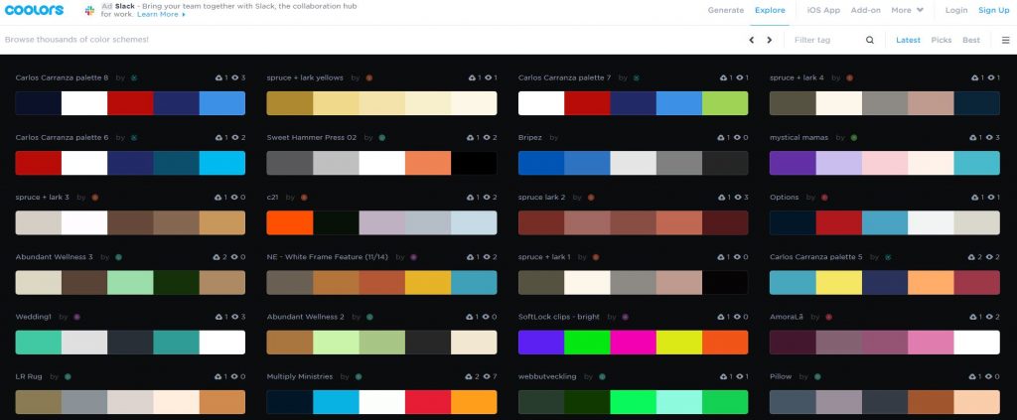Click the Sign Up link
This screenshot has height=420, width=1017.
tap(993, 10)
